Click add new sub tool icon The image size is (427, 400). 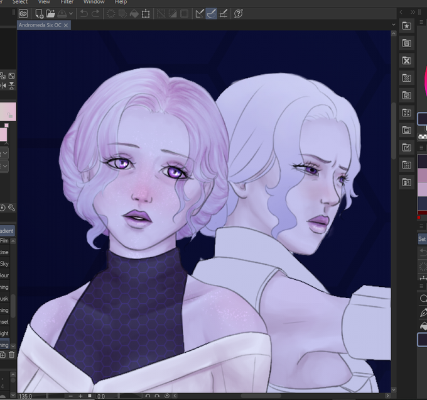pyautogui.click(x=3, y=355)
